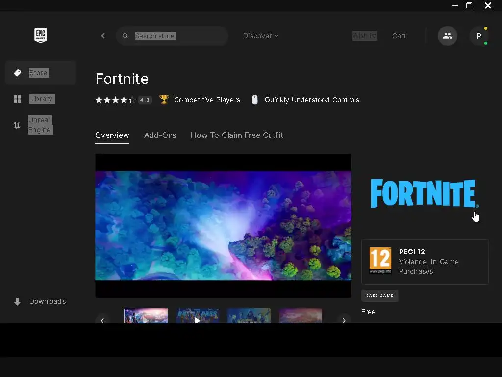Click the Store tag icon

pos(17,73)
